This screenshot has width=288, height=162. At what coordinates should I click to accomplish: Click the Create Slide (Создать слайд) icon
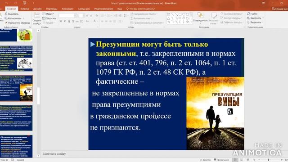(x=37, y=15)
